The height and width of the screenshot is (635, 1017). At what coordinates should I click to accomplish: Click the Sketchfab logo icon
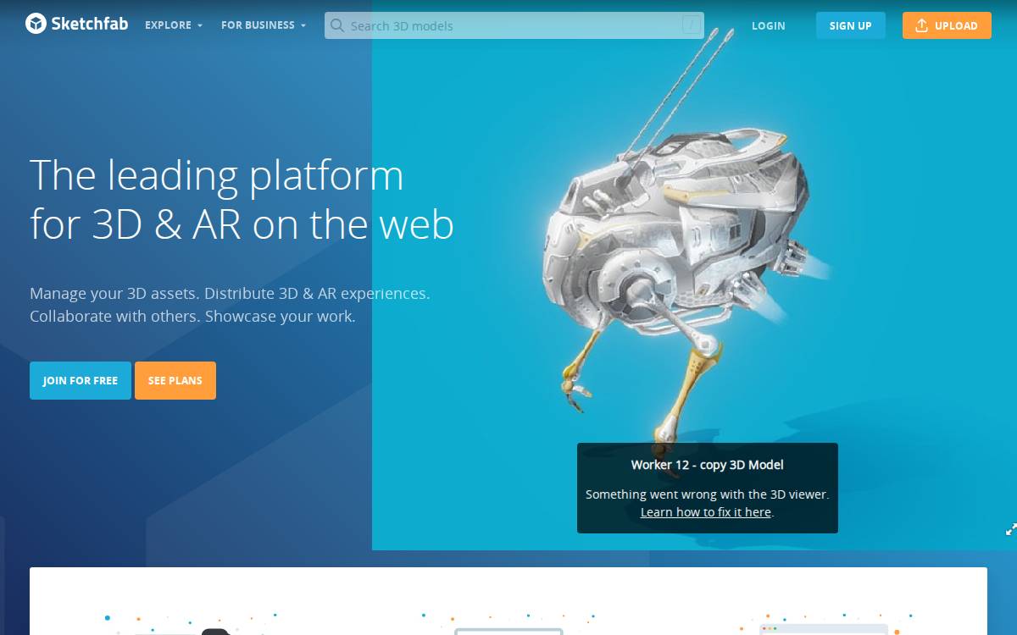[36, 24]
